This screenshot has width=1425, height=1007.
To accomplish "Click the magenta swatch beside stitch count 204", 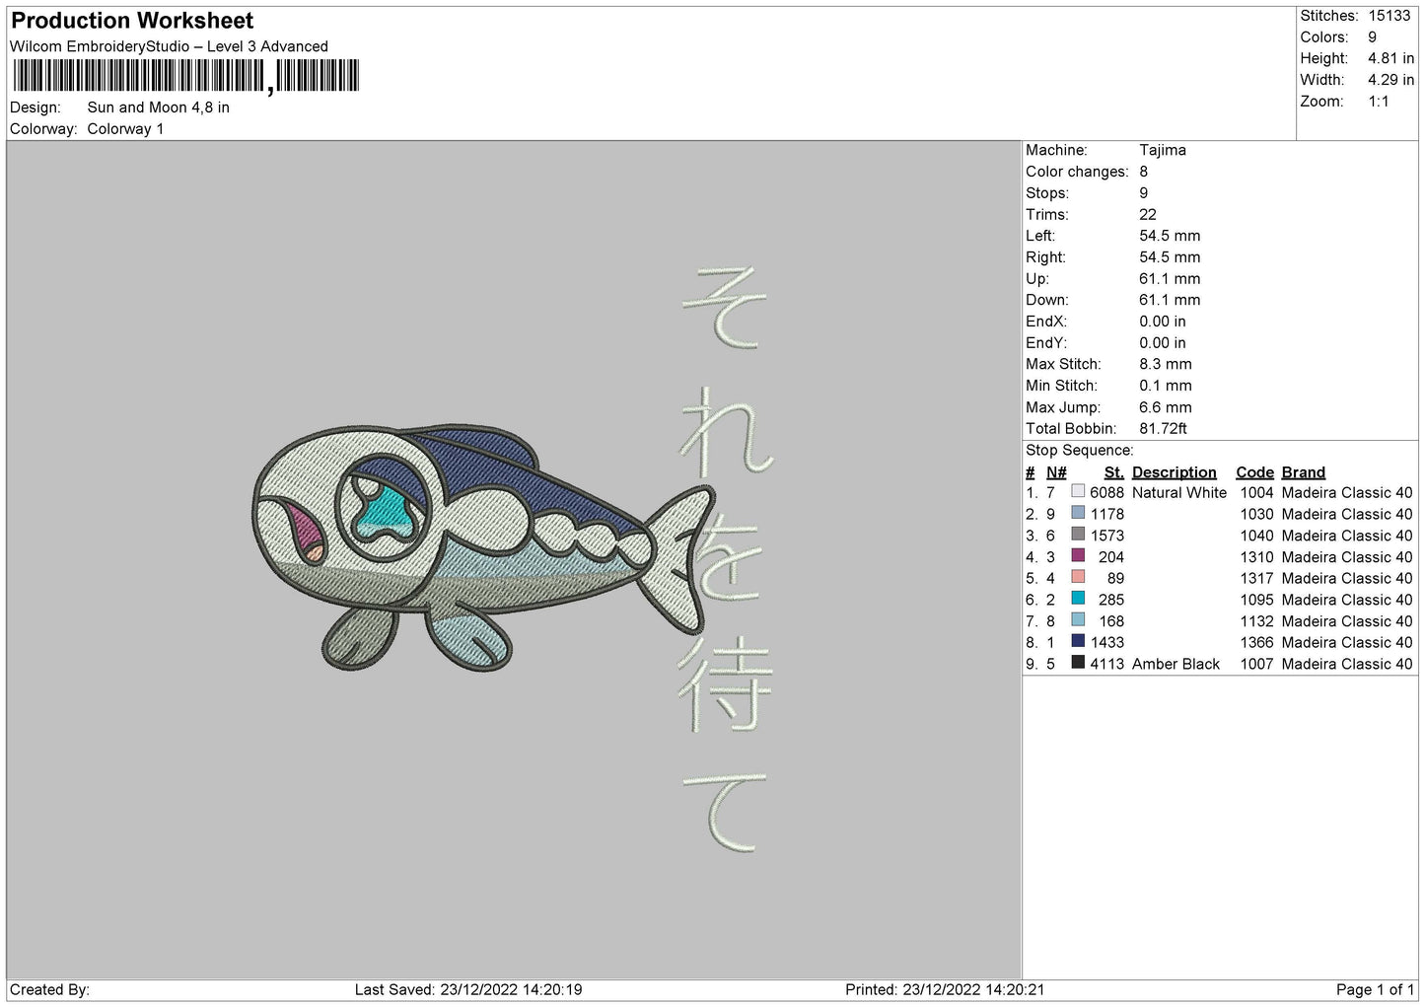I will click(1078, 556).
